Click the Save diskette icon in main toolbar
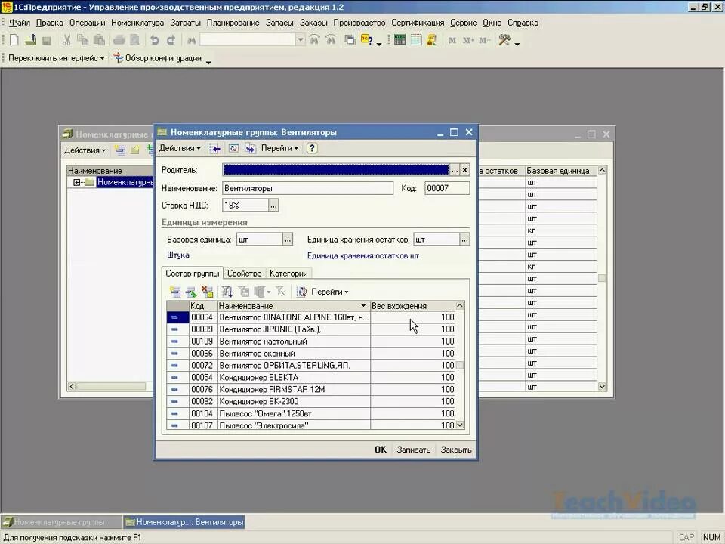The image size is (725, 544). pos(46,41)
